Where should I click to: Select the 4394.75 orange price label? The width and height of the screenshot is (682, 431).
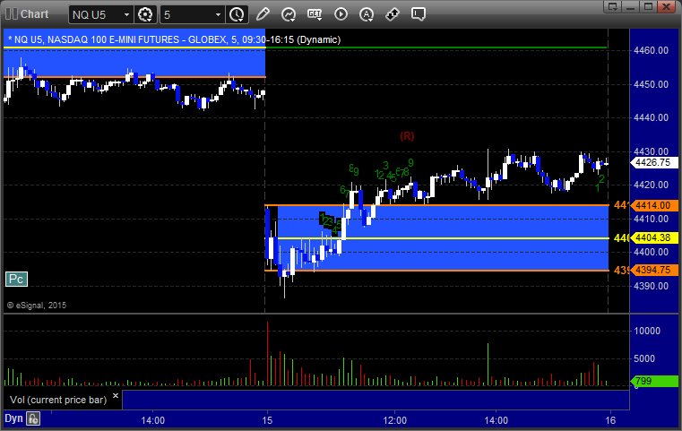654,270
